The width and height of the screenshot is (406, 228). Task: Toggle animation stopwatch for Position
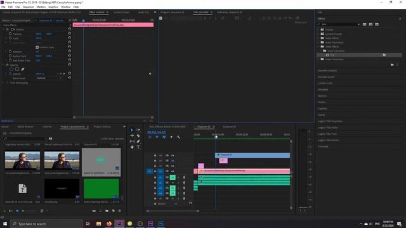10,34
